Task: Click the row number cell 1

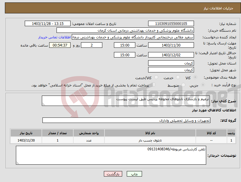Action: [x=231, y=140]
